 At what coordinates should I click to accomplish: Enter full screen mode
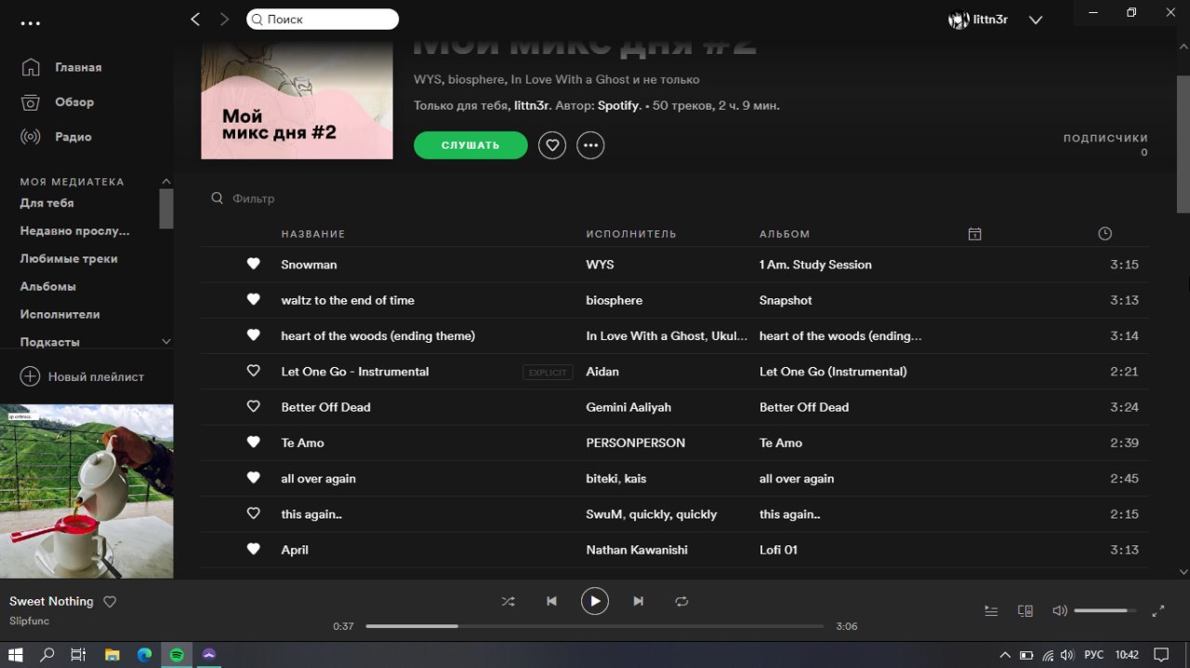click(1158, 610)
